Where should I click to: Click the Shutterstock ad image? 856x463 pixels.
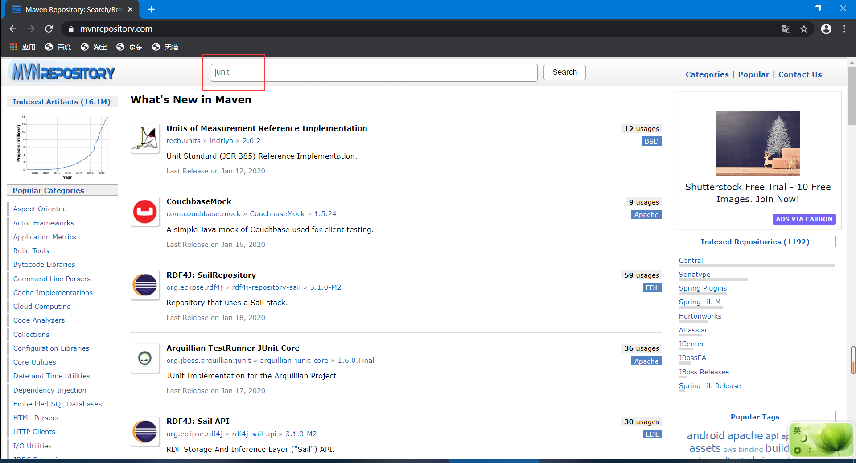pyautogui.click(x=757, y=143)
